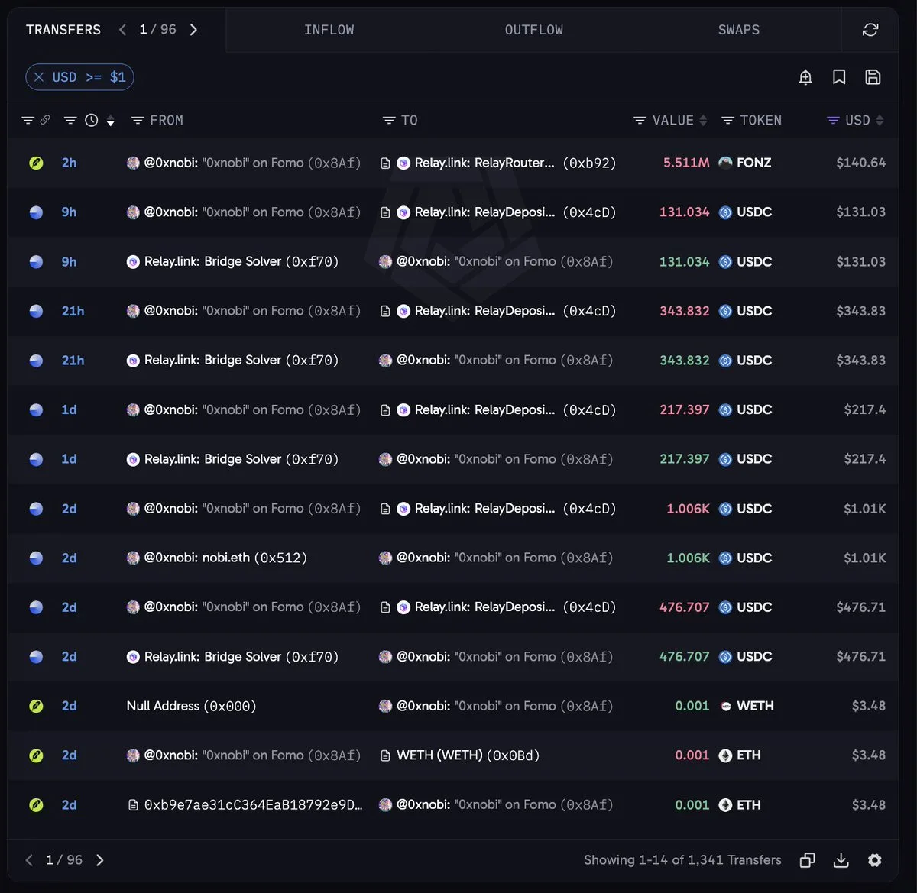
Task: Sort by VALUE using its sort arrows
Action: pyautogui.click(x=703, y=120)
